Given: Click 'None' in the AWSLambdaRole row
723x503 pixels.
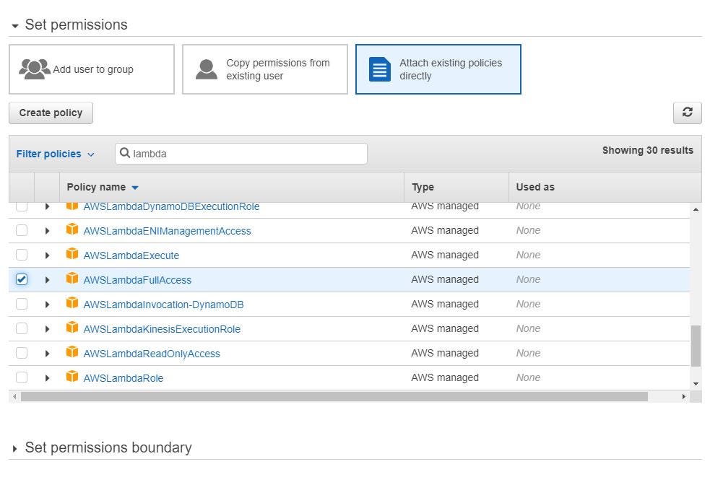Looking at the screenshot, I should point(528,377).
